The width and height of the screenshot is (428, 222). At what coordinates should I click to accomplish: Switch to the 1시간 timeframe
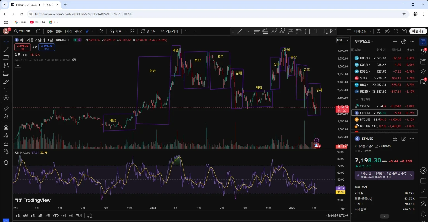click(x=68, y=31)
